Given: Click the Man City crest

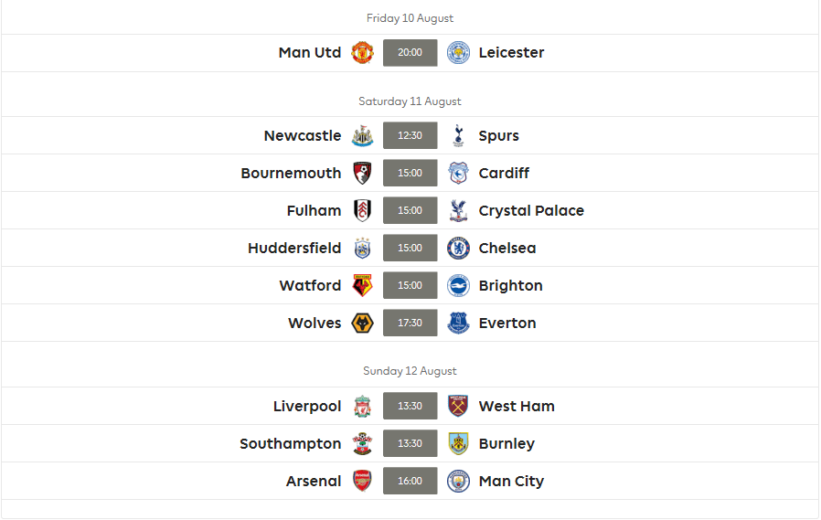Looking at the screenshot, I should 458,482.
